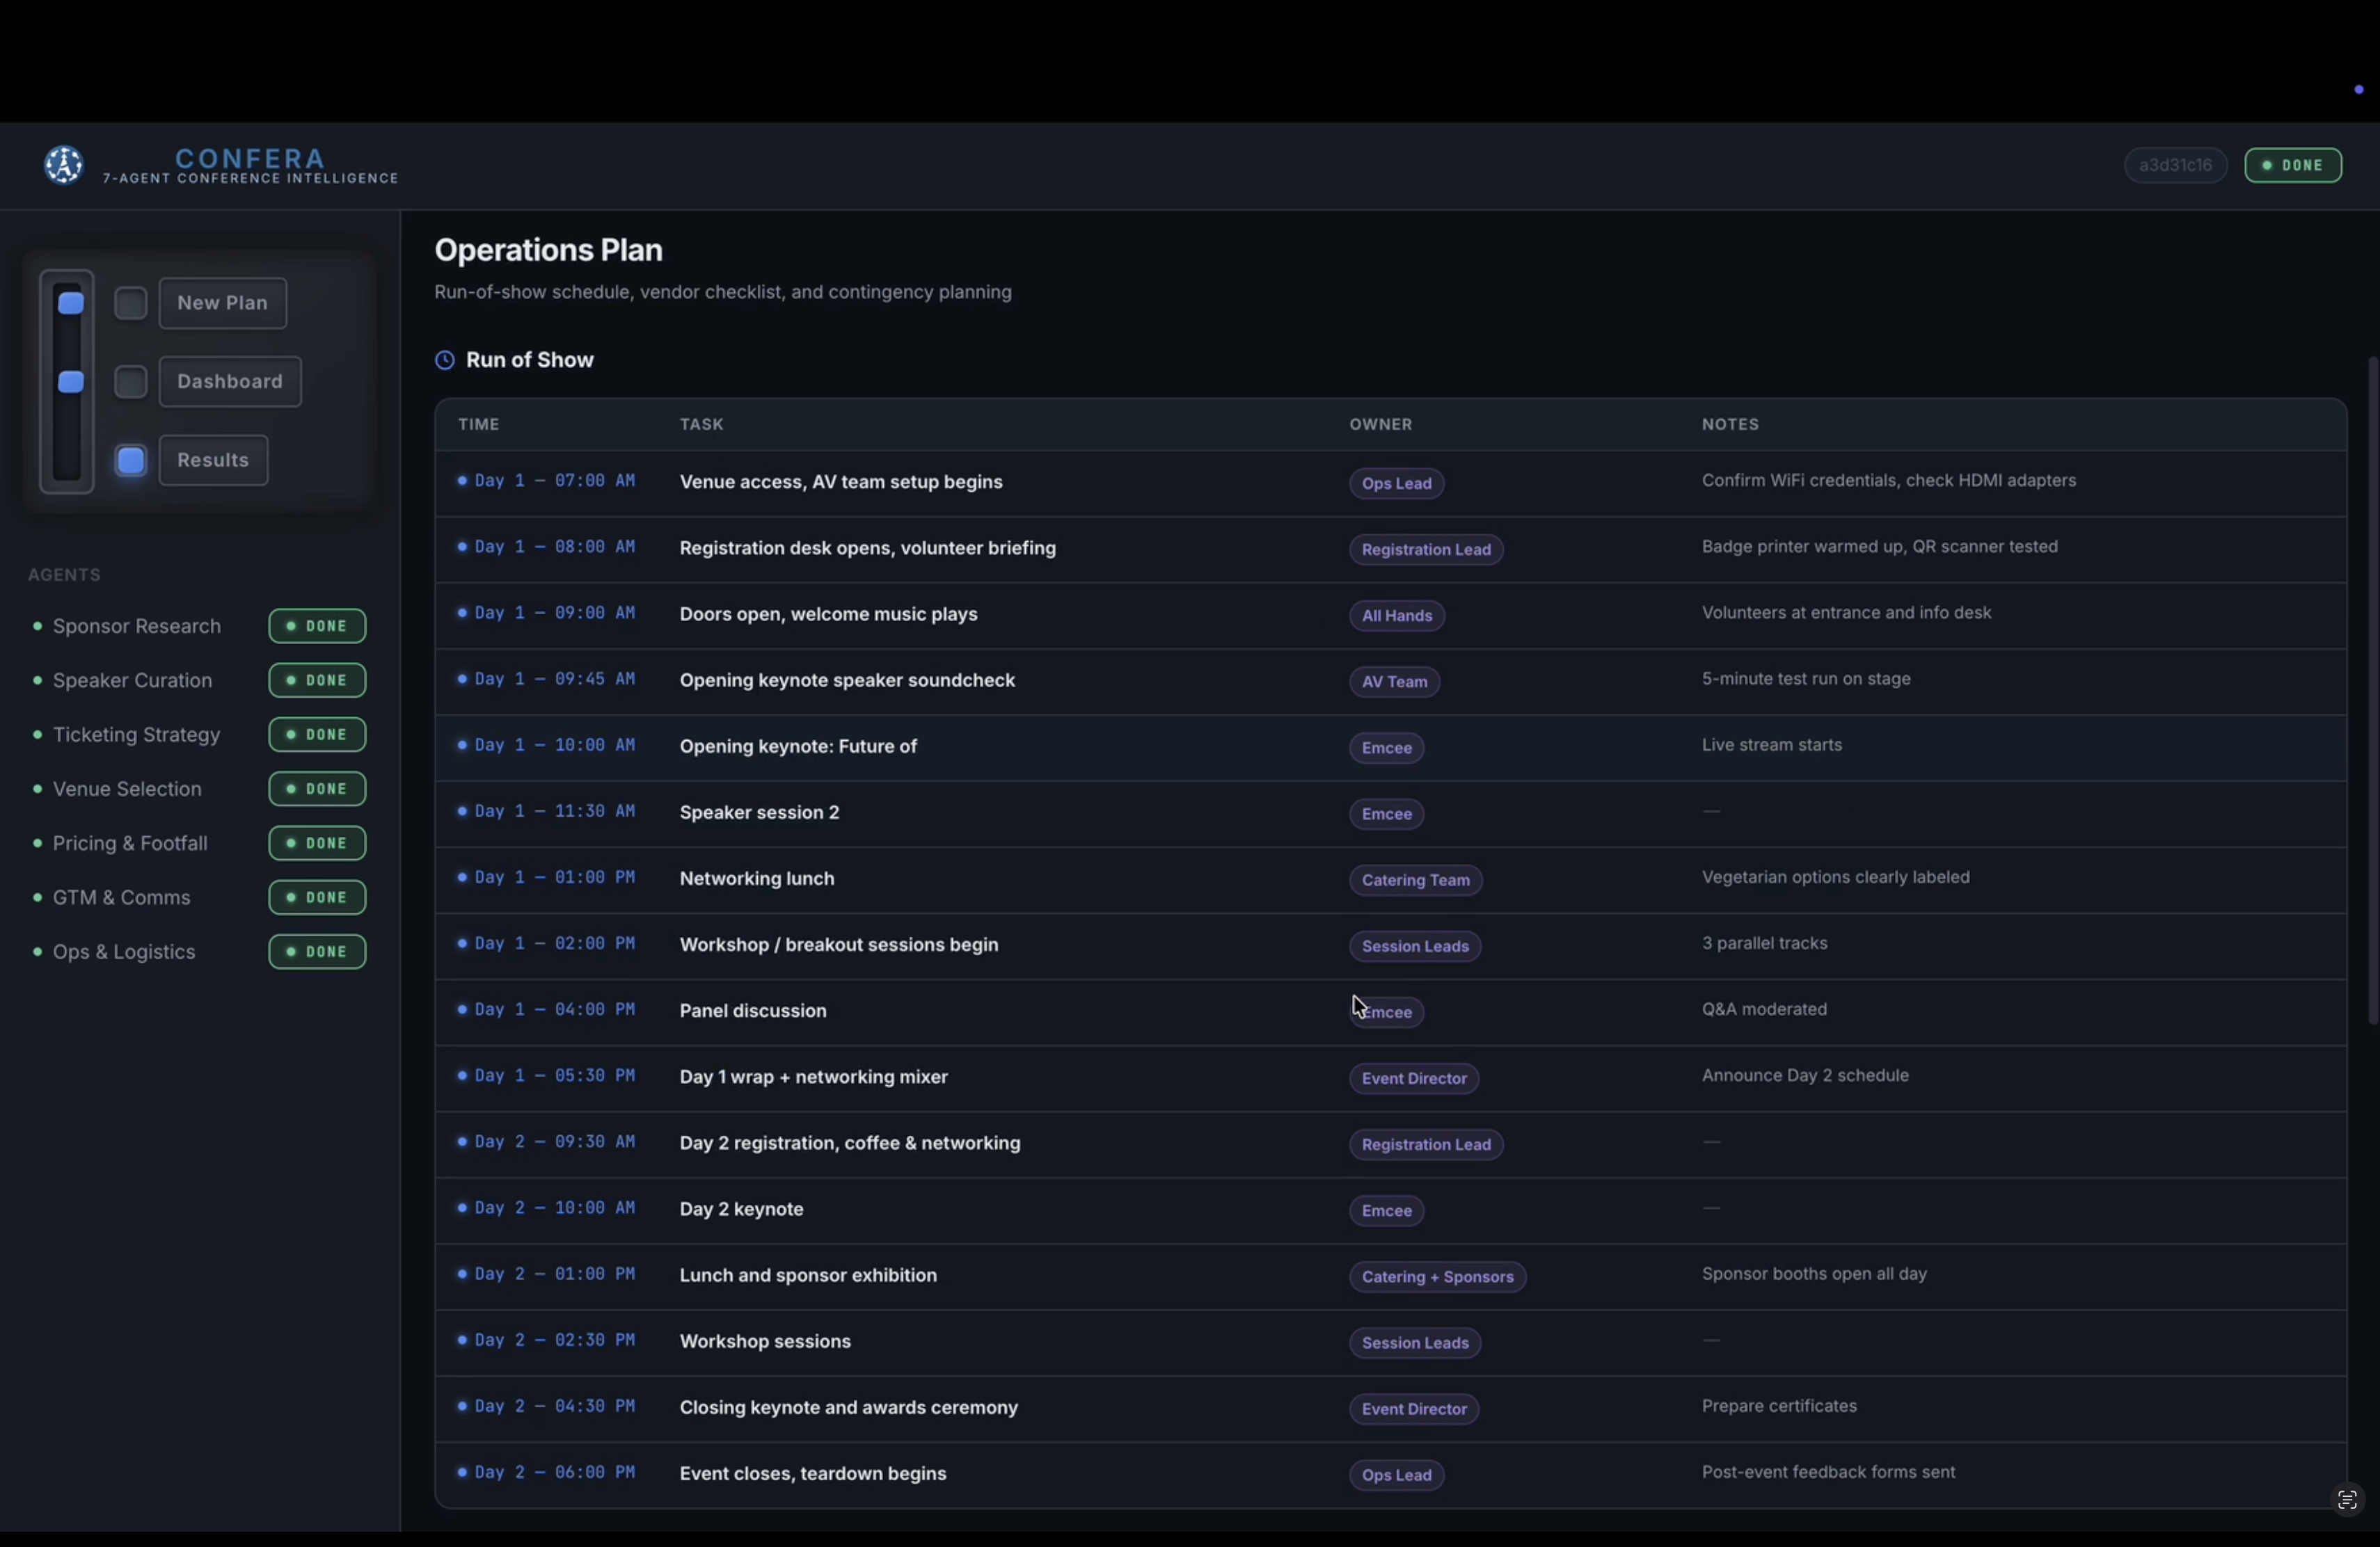Click the Catering Team owner tag
The height and width of the screenshot is (1547, 2380).
tap(1416, 881)
